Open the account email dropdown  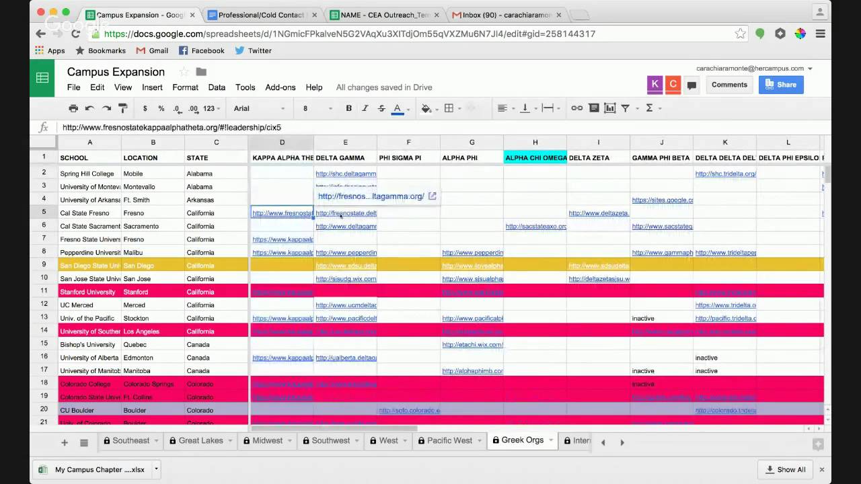754,68
